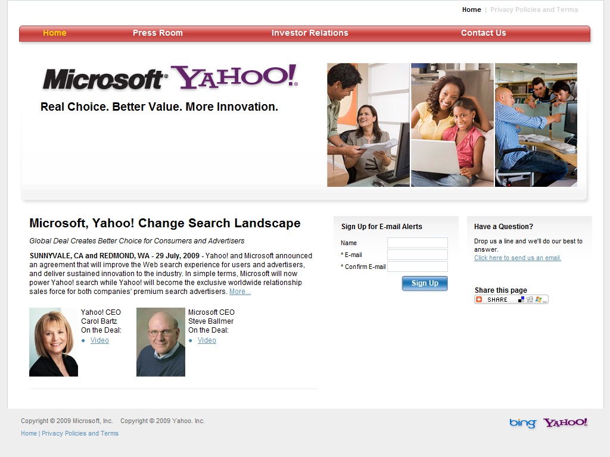Click 'Share this page' heading
This screenshot has height=457, width=610.
pos(500,290)
